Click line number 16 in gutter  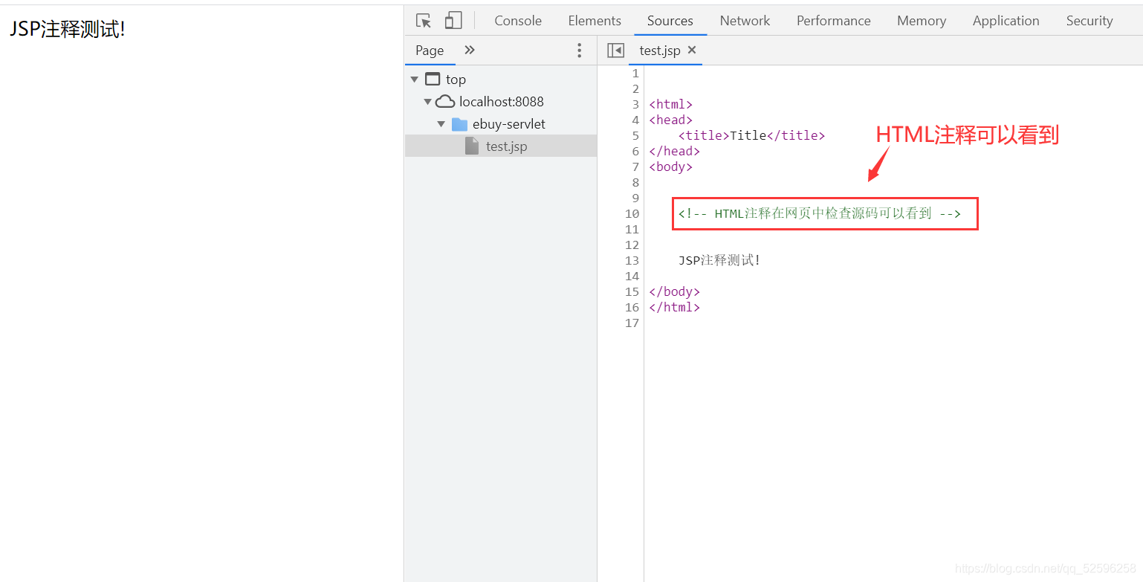click(x=632, y=308)
